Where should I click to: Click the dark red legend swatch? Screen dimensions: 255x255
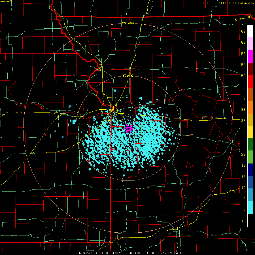tap(250, 69)
